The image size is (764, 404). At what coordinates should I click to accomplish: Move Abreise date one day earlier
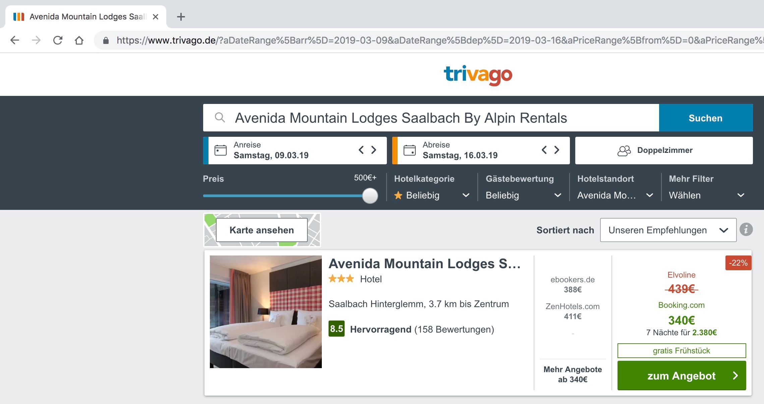544,150
